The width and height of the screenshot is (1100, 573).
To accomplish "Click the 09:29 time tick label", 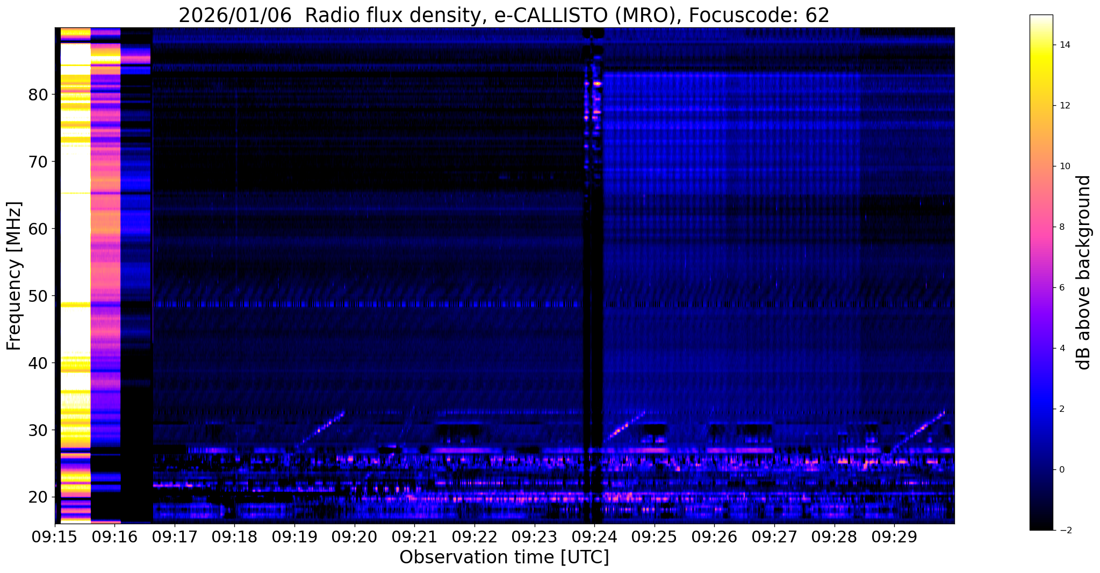I will point(894,536).
